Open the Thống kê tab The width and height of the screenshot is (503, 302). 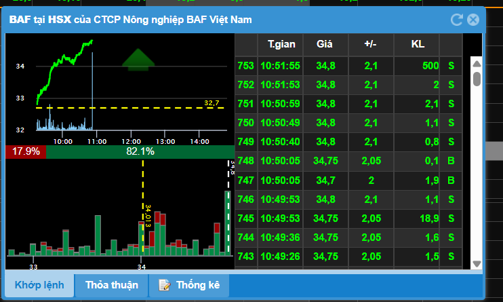click(x=189, y=285)
